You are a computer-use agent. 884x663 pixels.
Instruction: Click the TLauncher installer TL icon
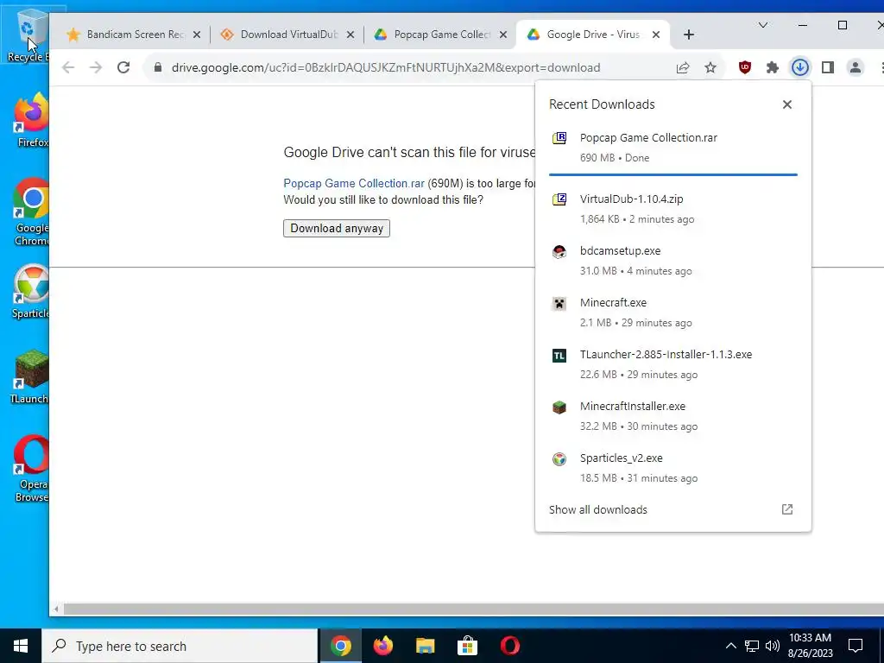(x=559, y=355)
